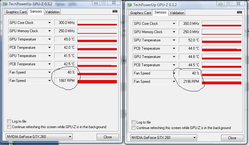Viewport: 249px width, 145px height.
Task: Open GPU Temperature dropdown beside 44.8 °C
Action: point(174,57)
